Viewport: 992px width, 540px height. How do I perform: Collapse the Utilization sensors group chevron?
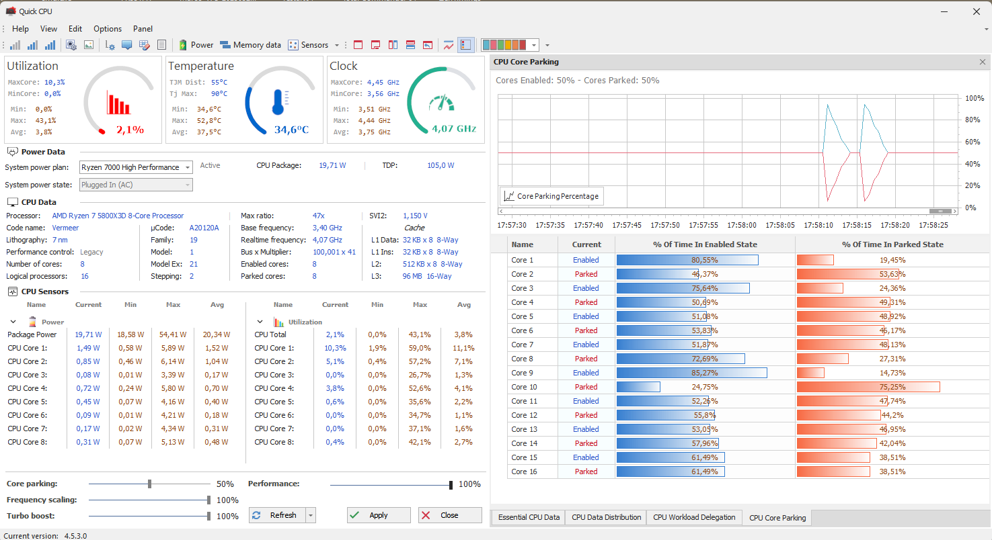(x=259, y=322)
